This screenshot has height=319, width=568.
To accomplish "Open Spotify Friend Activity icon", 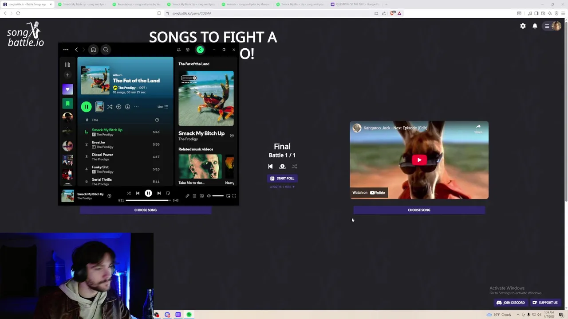I will (x=188, y=50).
